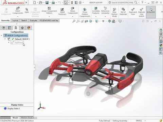Select ExplView1 tree item
The height and width of the screenshot is (122, 163).
point(17,43)
